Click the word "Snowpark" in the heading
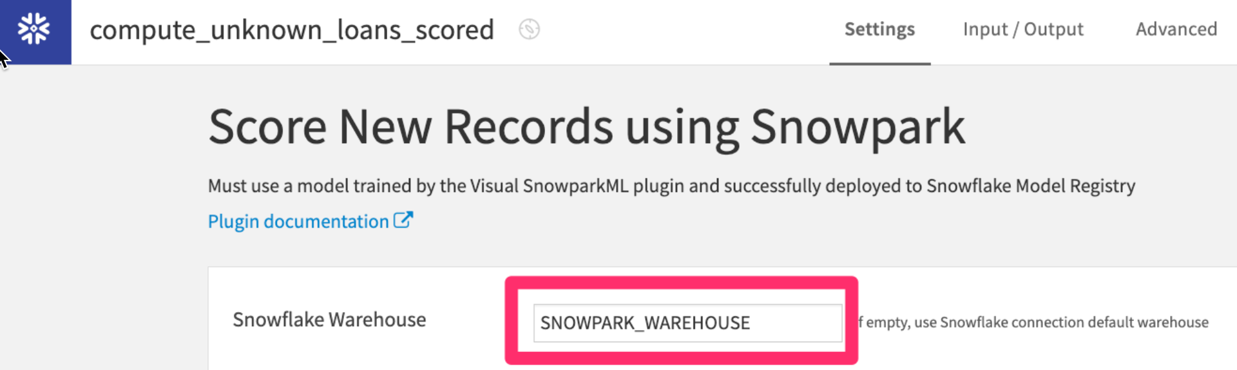This screenshot has width=1237, height=370. (x=858, y=127)
